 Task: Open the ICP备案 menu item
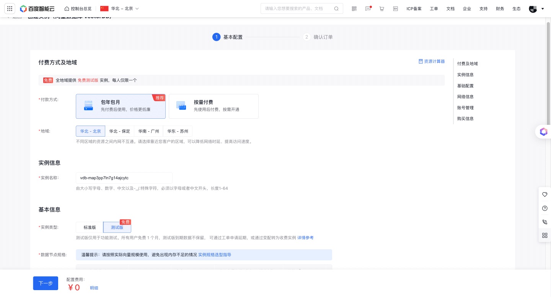[414, 8]
